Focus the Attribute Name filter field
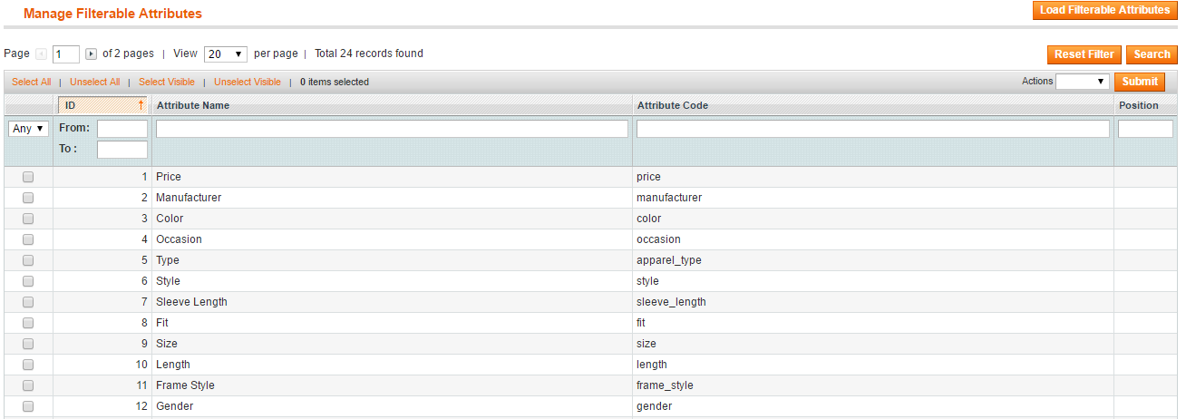The height and width of the screenshot is (419, 1186). click(x=392, y=129)
